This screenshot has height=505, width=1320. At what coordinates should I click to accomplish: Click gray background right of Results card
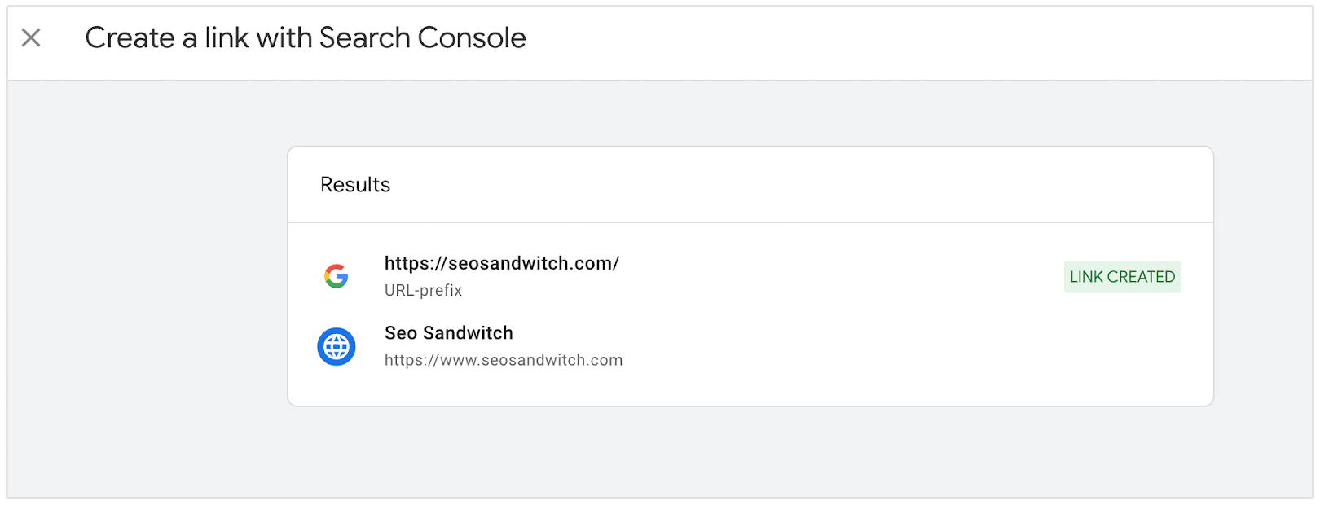(x=1263, y=277)
